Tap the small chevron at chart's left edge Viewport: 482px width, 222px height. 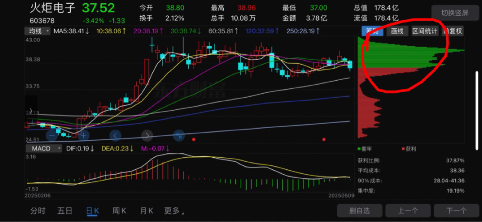[31, 111]
